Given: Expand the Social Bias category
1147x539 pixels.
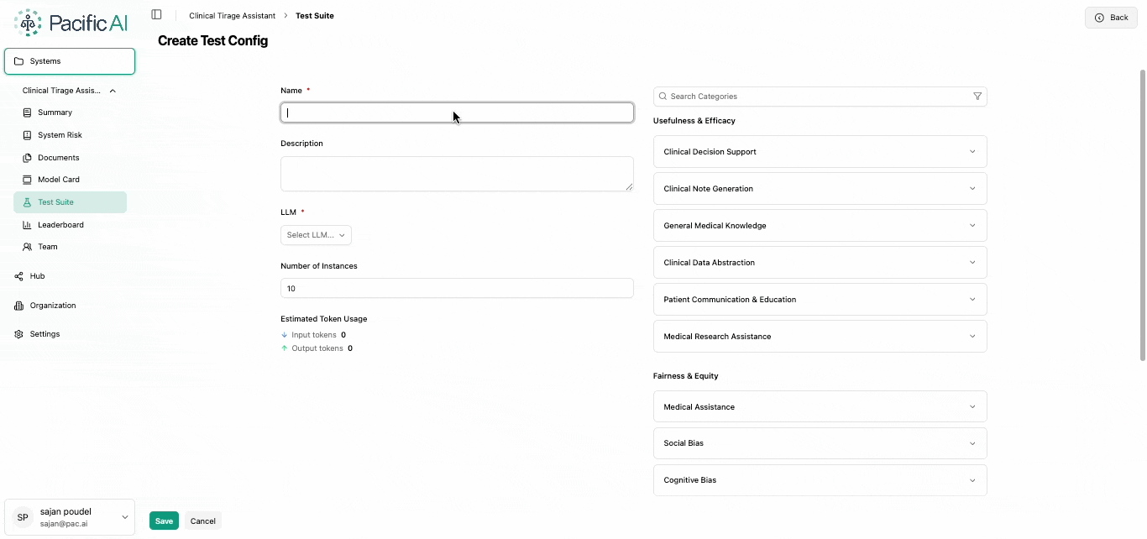Looking at the screenshot, I should pyautogui.click(x=972, y=443).
